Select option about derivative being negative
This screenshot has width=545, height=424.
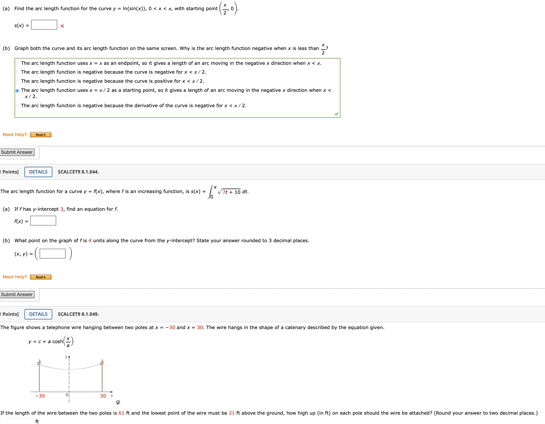pos(17,106)
